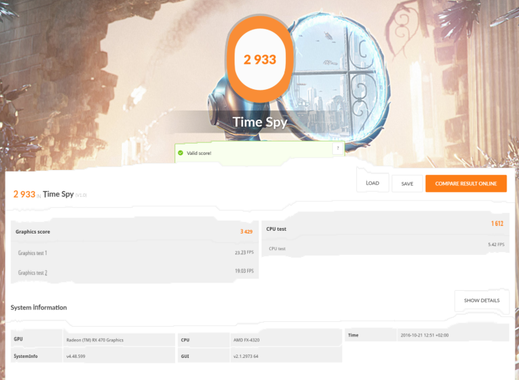
Task: Click the GUI label cell
Action: pos(203,356)
